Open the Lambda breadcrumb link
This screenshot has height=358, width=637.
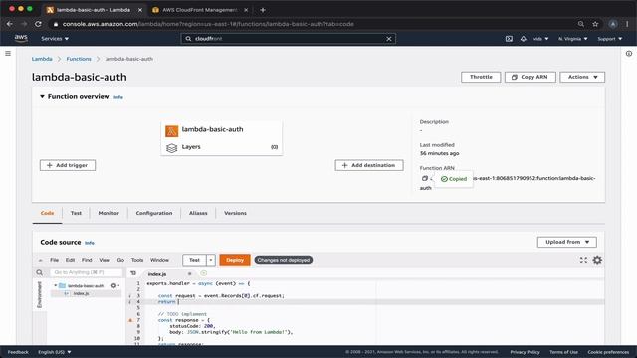click(42, 59)
